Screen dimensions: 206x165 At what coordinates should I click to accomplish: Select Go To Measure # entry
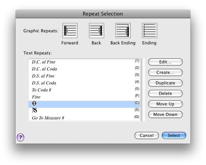click(x=84, y=118)
